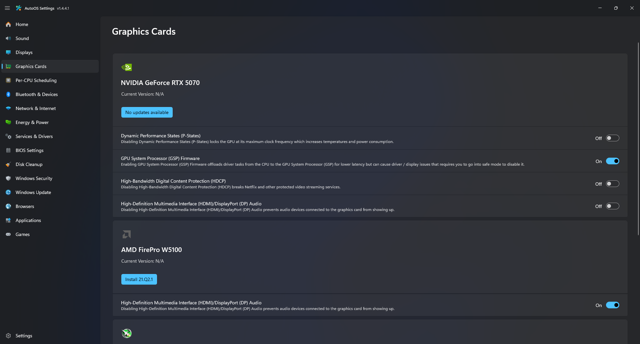Disable GPU System Processor (GSP) Firmware toggle

pyautogui.click(x=613, y=161)
